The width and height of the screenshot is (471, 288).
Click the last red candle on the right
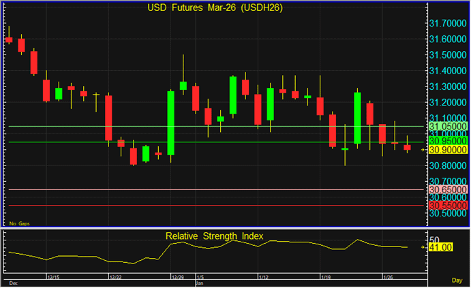tap(407, 147)
